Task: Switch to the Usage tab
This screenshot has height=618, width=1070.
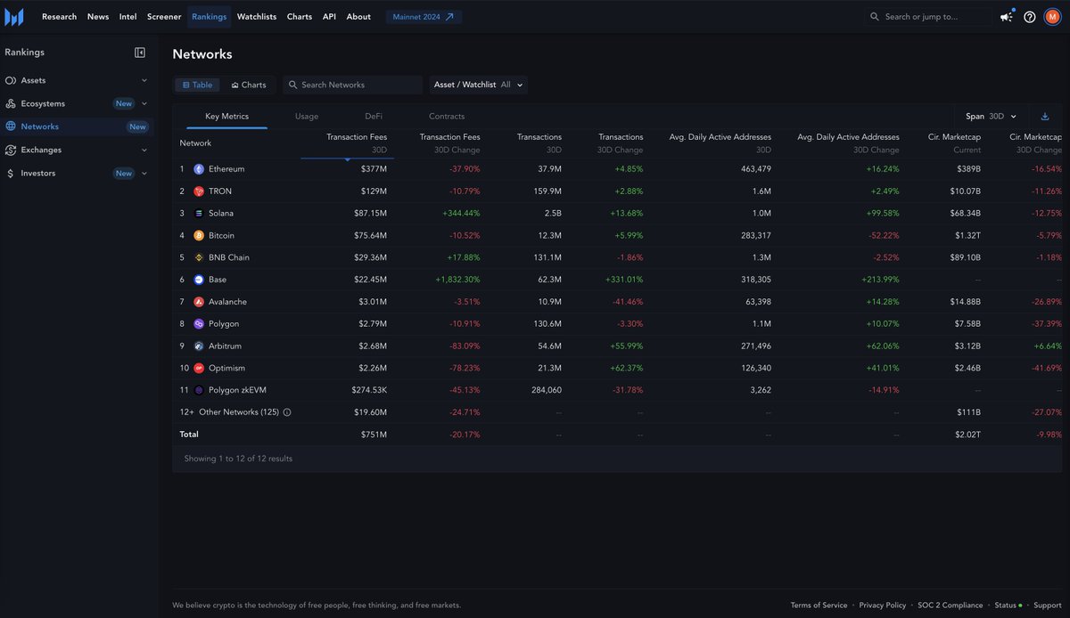Action: tap(307, 117)
